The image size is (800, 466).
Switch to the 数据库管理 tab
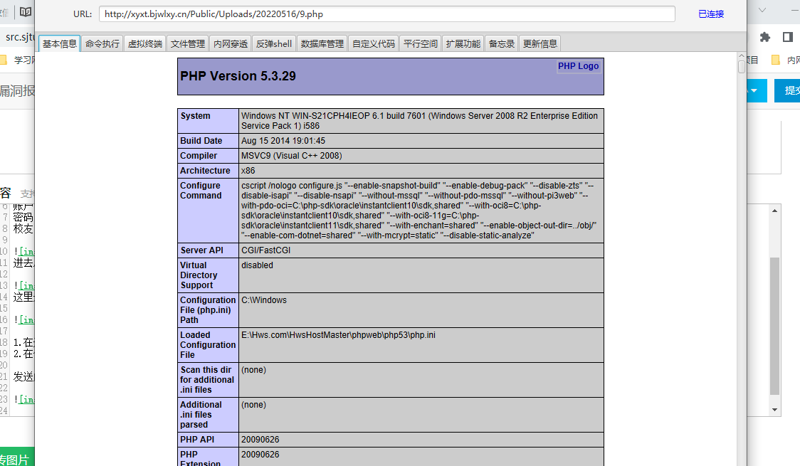pyautogui.click(x=322, y=44)
